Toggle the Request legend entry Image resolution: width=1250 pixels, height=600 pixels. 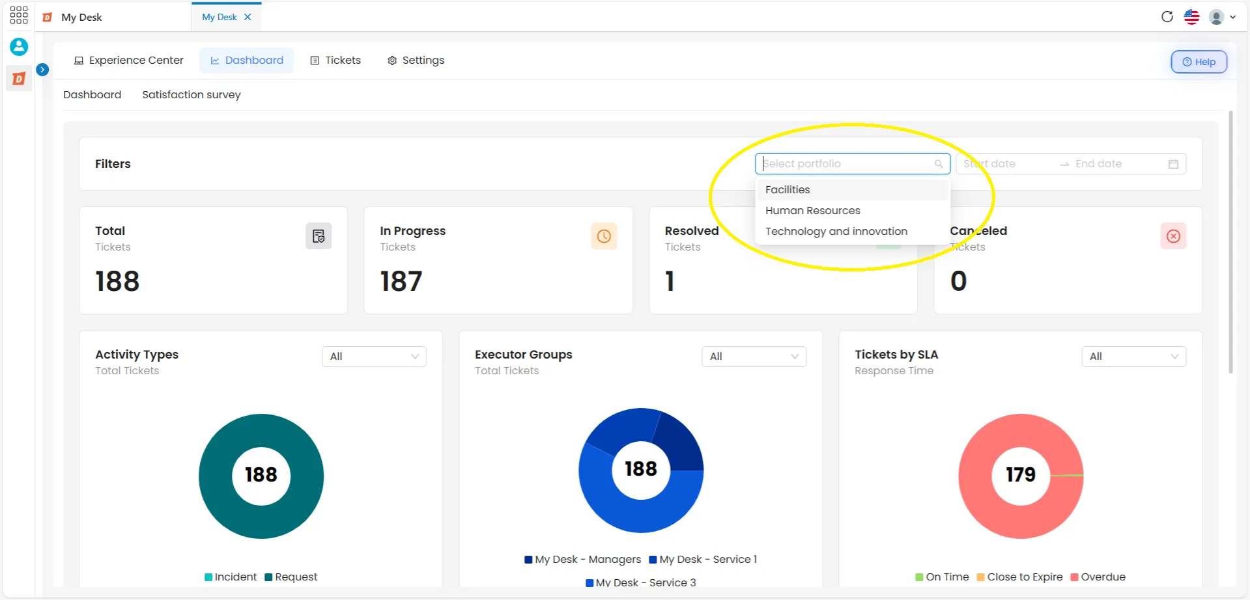[x=291, y=577]
